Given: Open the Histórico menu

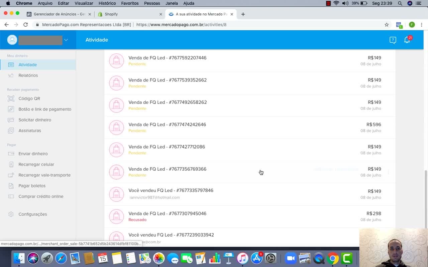Looking at the screenshot, I should (107, 3).
